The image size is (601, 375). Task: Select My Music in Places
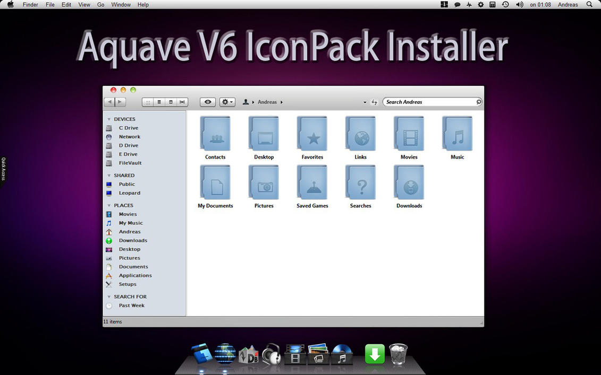point(131,223)
